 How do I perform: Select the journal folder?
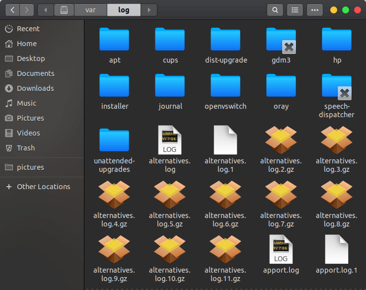pos(170,92)
